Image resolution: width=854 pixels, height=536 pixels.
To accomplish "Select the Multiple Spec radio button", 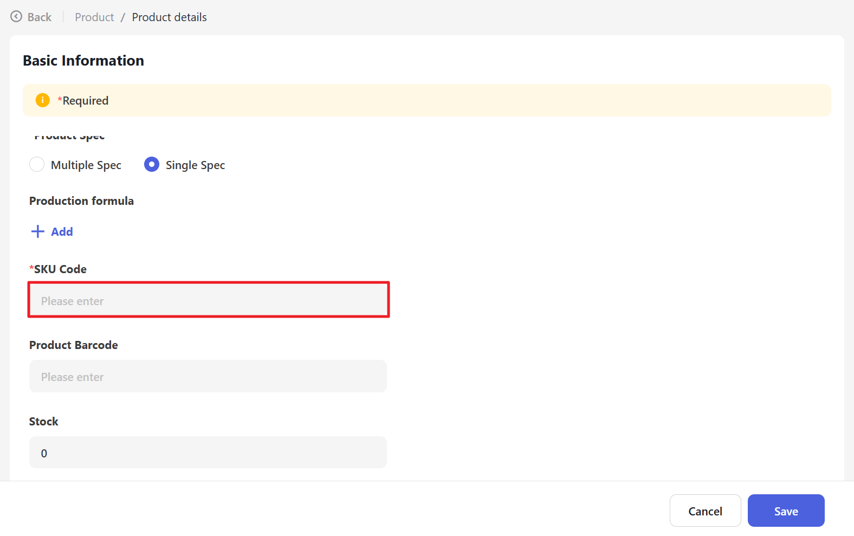I will [x=37, y=165].
